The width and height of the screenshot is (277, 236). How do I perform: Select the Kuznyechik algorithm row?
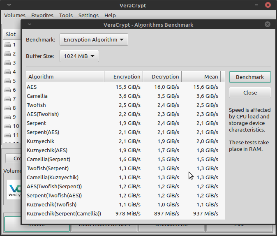pos(125,141)
